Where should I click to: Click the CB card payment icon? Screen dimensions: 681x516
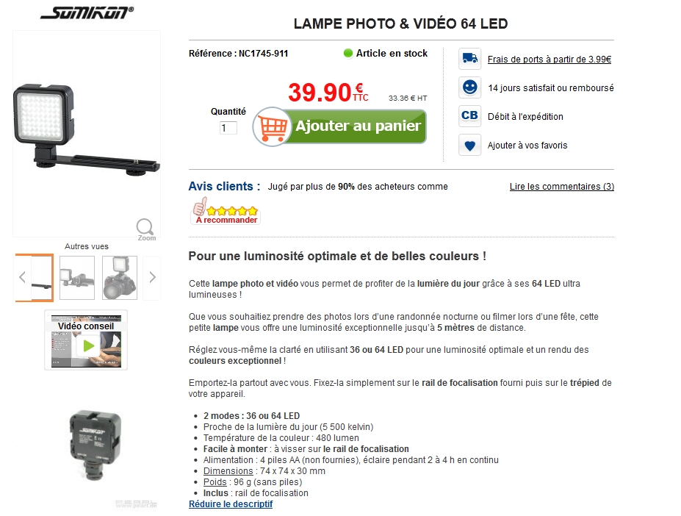point(469,116)
